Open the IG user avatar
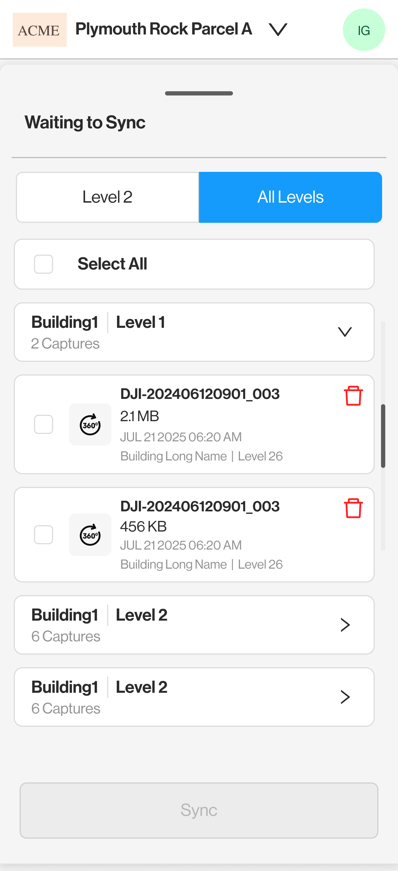 364,30
